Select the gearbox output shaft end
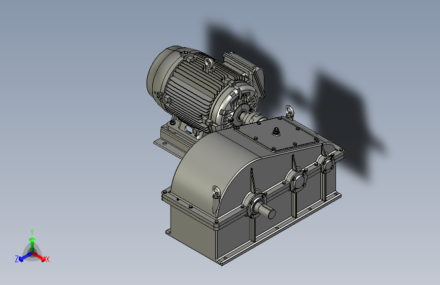This screenshot has width=440, height=285. coord(267,212)
